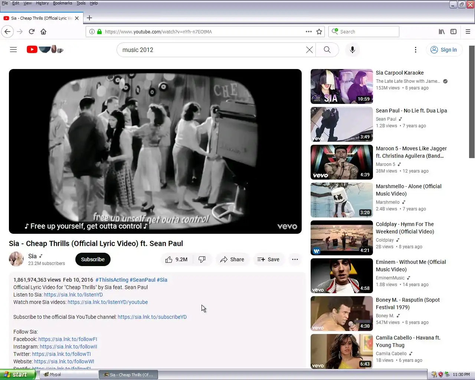Subscribe to the Sia channel

tap(93, 259)
